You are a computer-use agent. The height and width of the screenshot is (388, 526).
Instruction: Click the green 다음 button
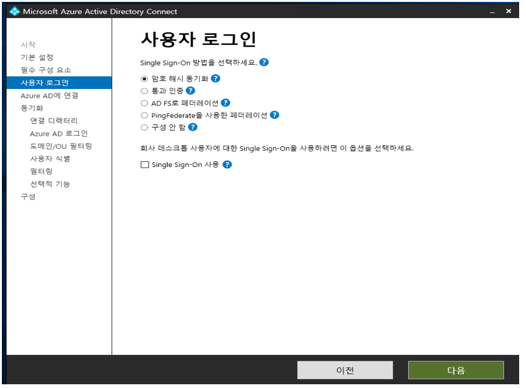(x=456, y=370)
